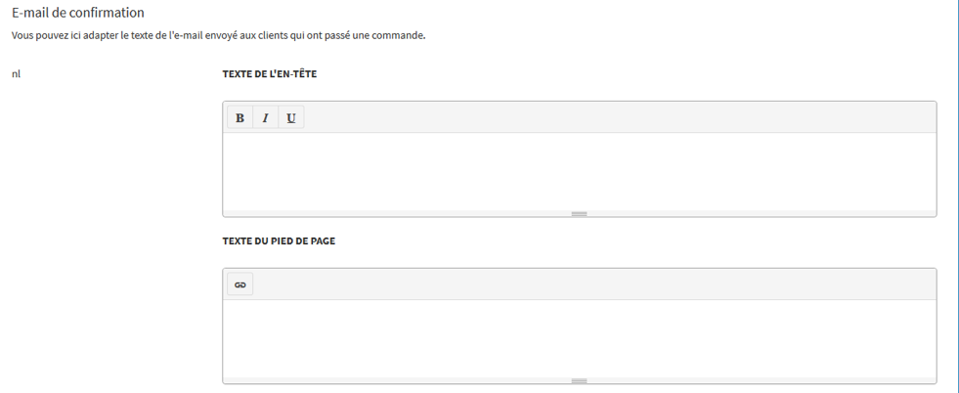Focus the header text editing area
Image resolution: width=959 pixels, height=393 pixels.
pos(579,170)
